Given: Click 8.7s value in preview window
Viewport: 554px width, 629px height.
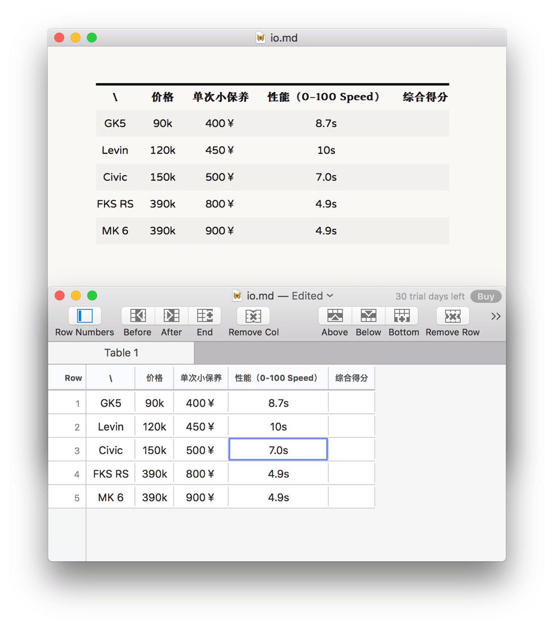Looking at the screenshot, I should click(326, 123).
